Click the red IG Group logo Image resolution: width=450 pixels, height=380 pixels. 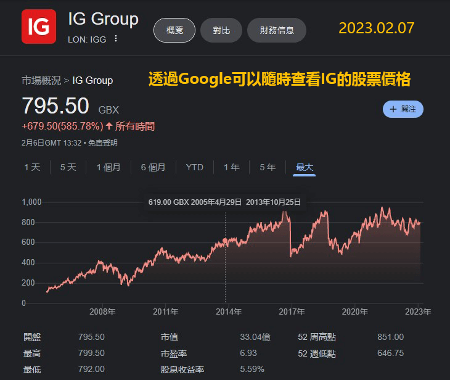coord(39,27)
